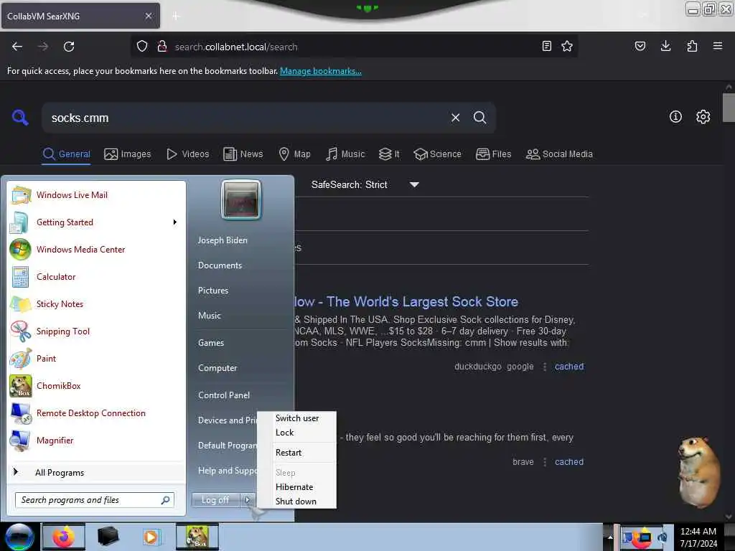Open the Firefox downloads panel
The width and height of the screenshot is (735, 551).
pos(665,46)
